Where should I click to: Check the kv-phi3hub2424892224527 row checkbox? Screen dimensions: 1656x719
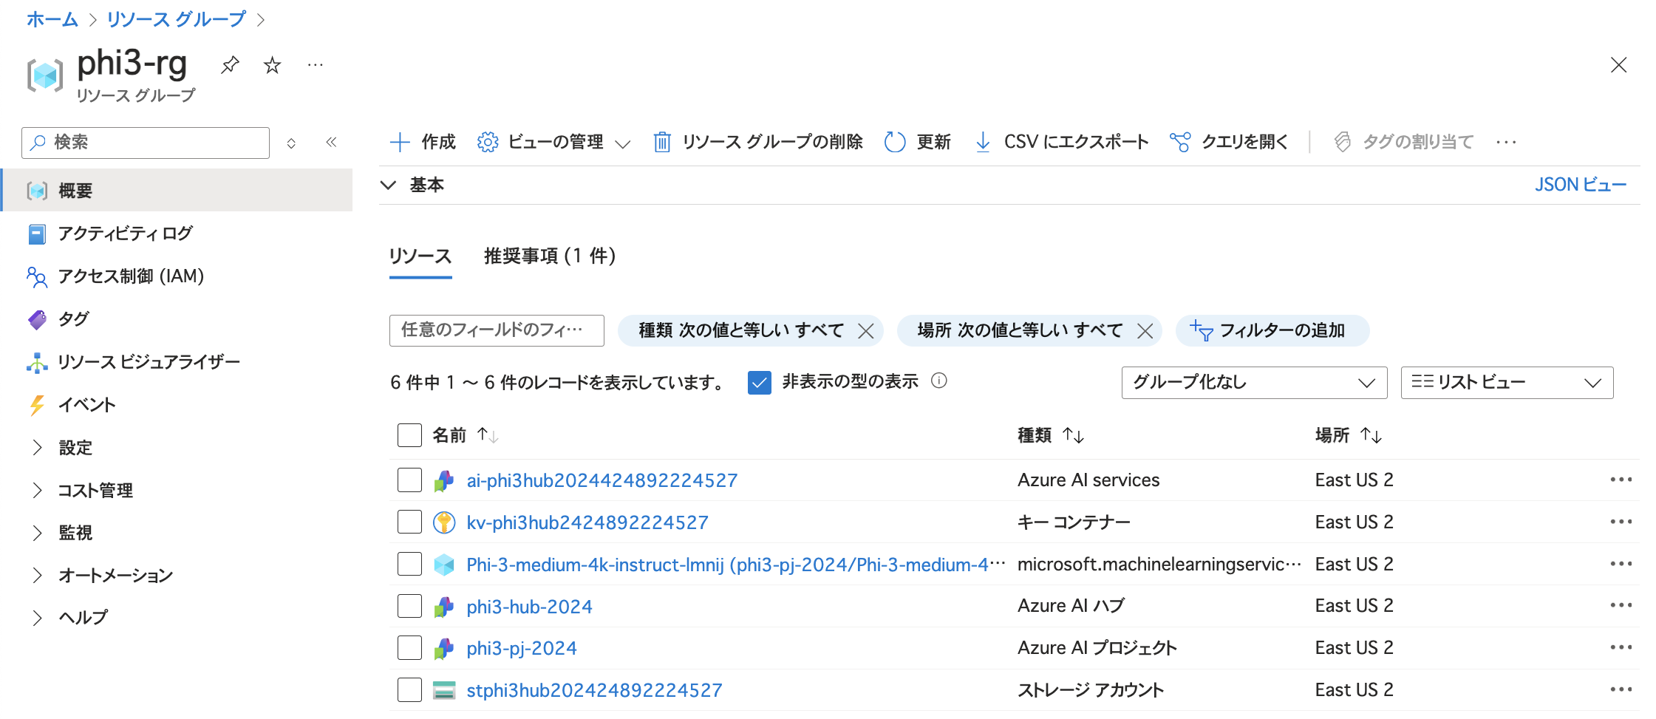409,522
